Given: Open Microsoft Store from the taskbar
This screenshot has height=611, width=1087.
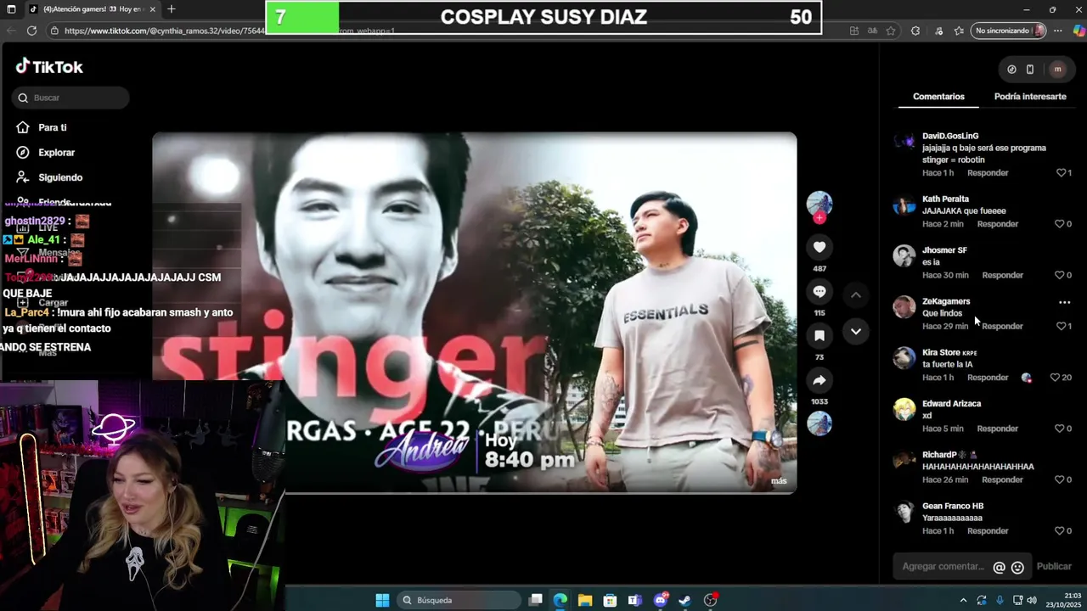Looking at the screenshot, I should (610, 600).
